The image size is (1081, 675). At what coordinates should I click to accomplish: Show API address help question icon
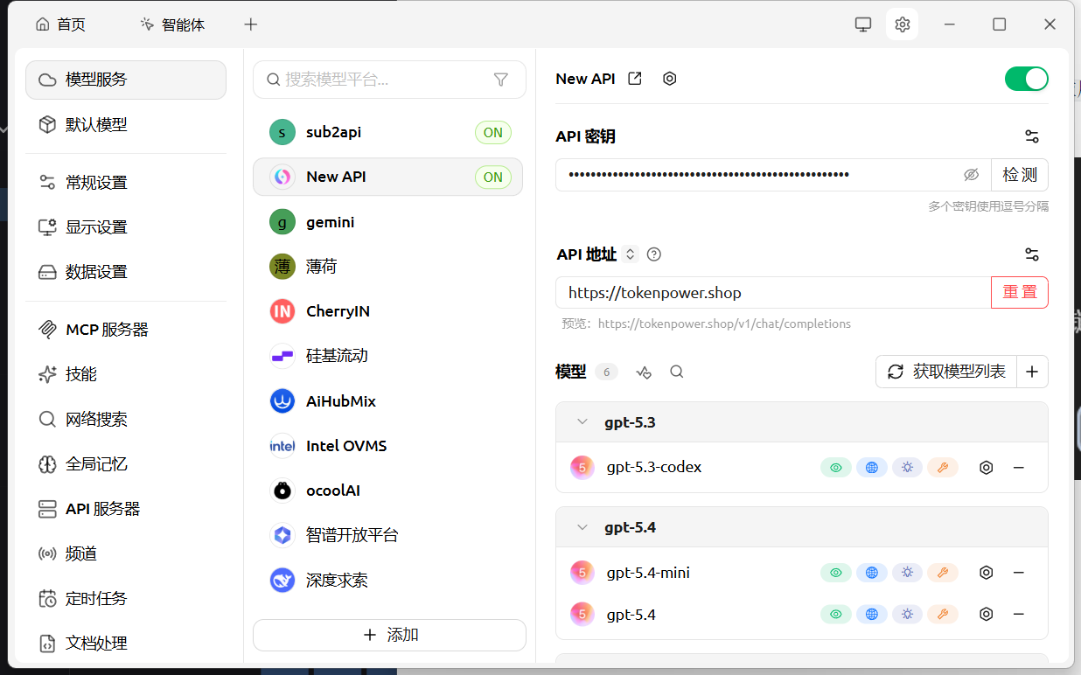pos(653,254)
